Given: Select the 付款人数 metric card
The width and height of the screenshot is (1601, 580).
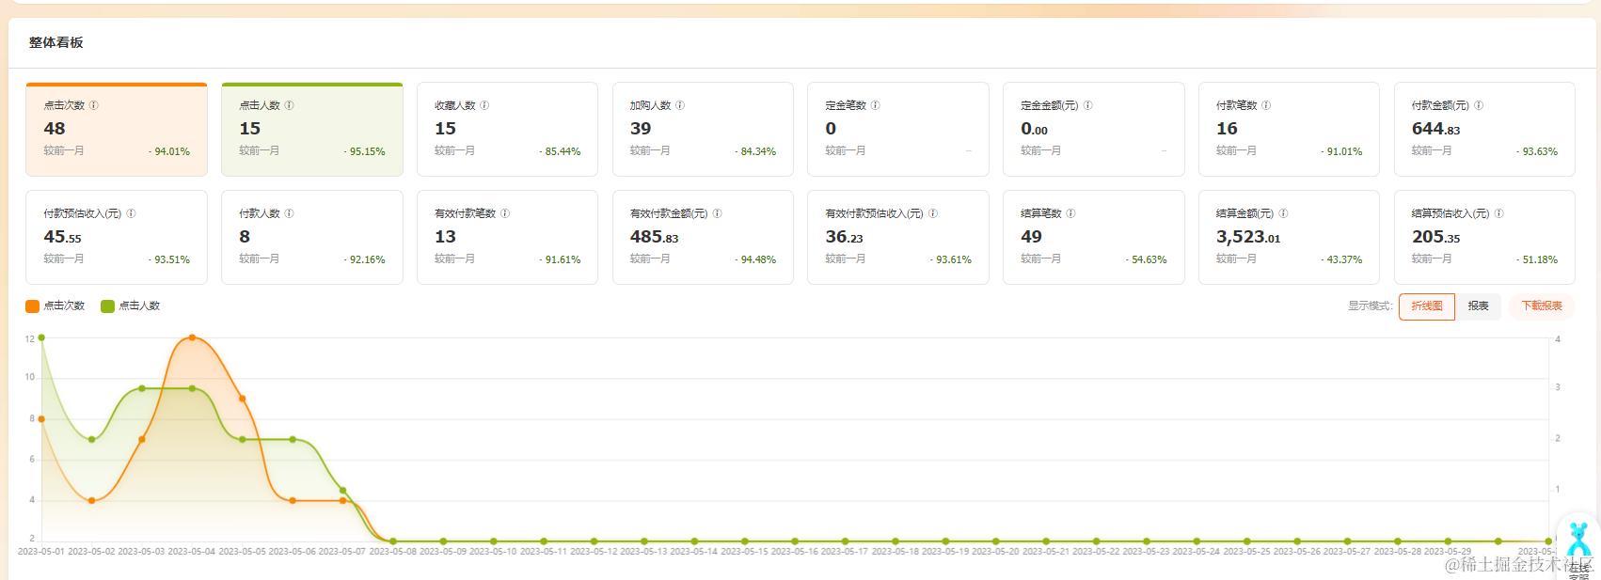Looking at the screenshot, I should tap(312, 238).
